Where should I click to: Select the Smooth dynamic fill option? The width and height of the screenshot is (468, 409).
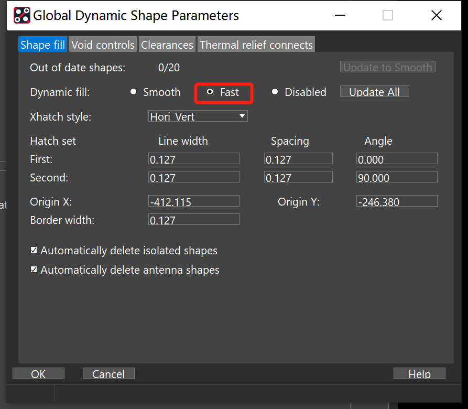(x=134, y=92)
